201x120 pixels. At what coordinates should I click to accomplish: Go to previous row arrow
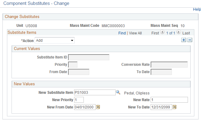(162, 32)
